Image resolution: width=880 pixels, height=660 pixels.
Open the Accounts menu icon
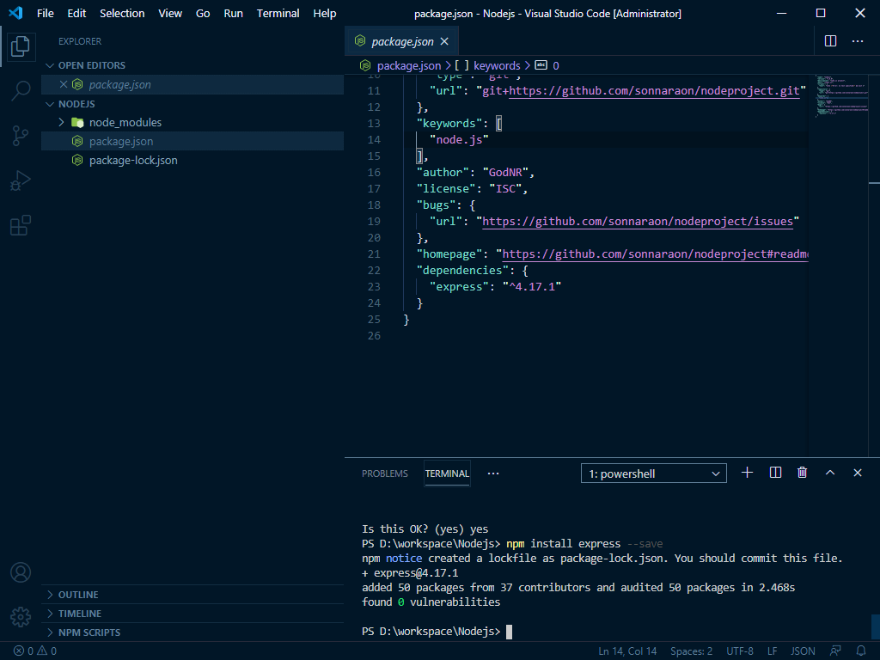(21, 572)
